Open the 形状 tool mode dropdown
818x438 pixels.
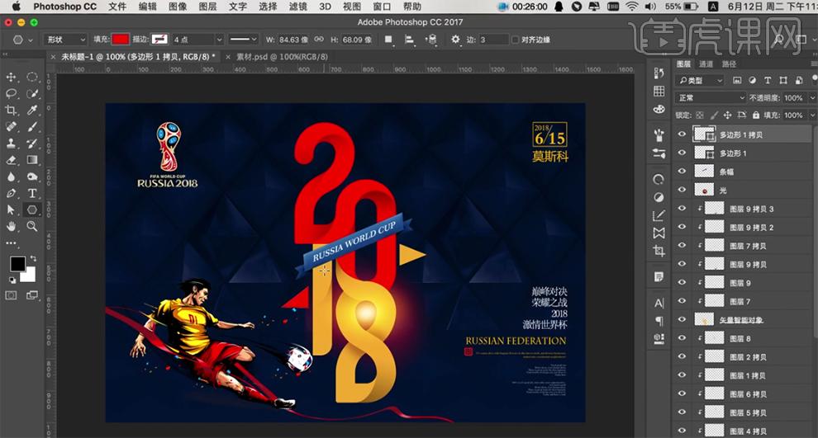(x=66, y=40)
